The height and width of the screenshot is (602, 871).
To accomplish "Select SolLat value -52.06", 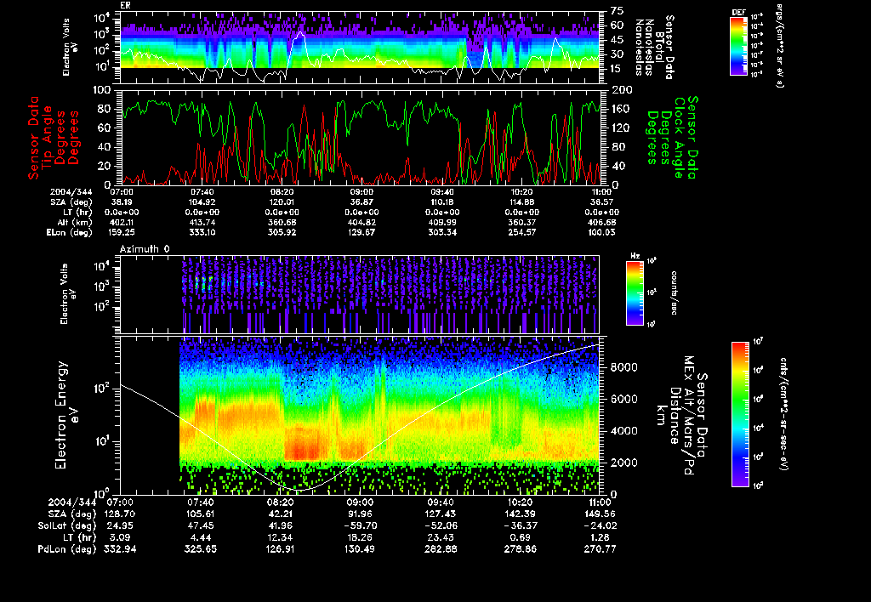I will coord(441,526).
